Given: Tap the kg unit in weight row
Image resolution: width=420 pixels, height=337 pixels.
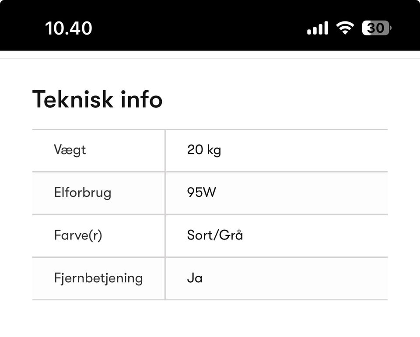Looking at the screenshot, I should (x=214, y=151).
